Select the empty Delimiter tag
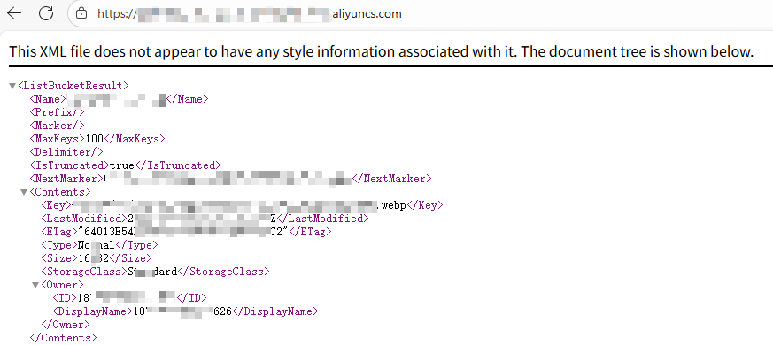Viewport: 773px width, 345px height. [66, 152]
